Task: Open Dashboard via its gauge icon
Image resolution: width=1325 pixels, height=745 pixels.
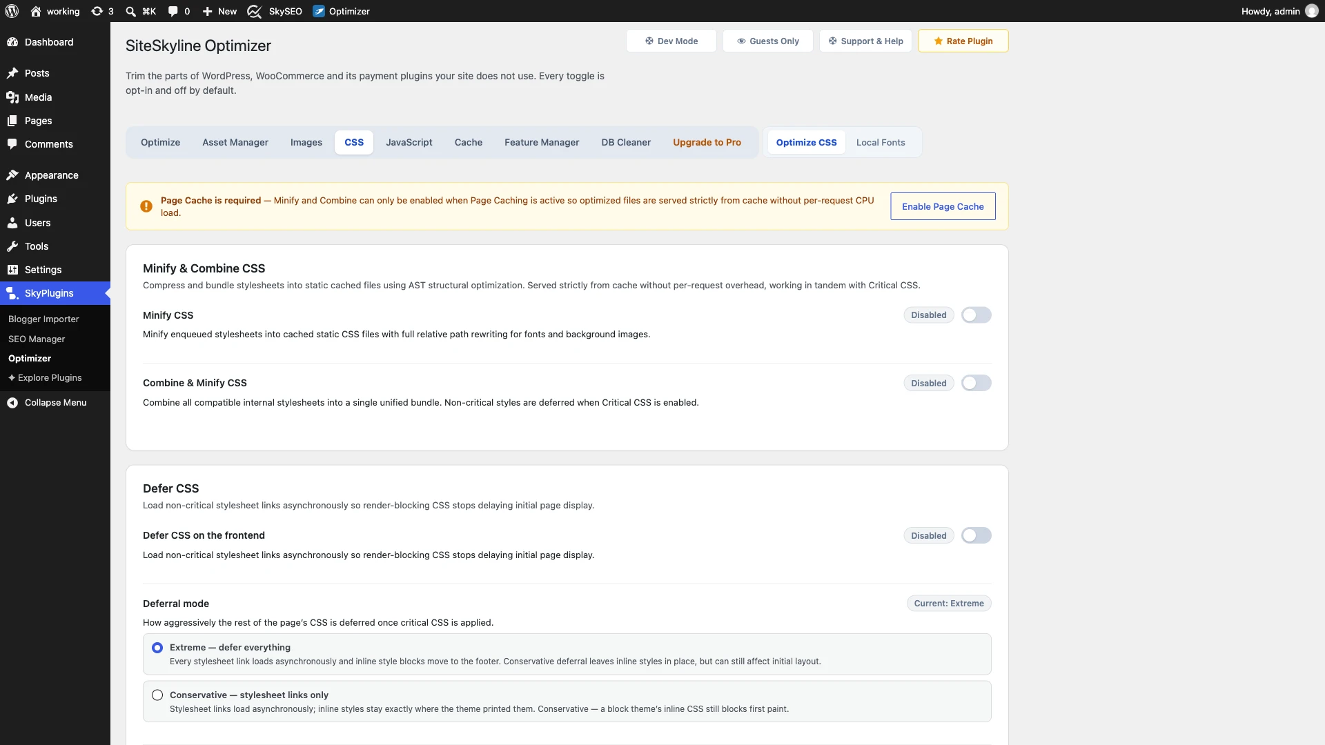Action: pyautogui.click(x=12, y=42)
